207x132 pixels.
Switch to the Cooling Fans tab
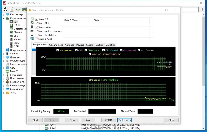tap(56, 45)
